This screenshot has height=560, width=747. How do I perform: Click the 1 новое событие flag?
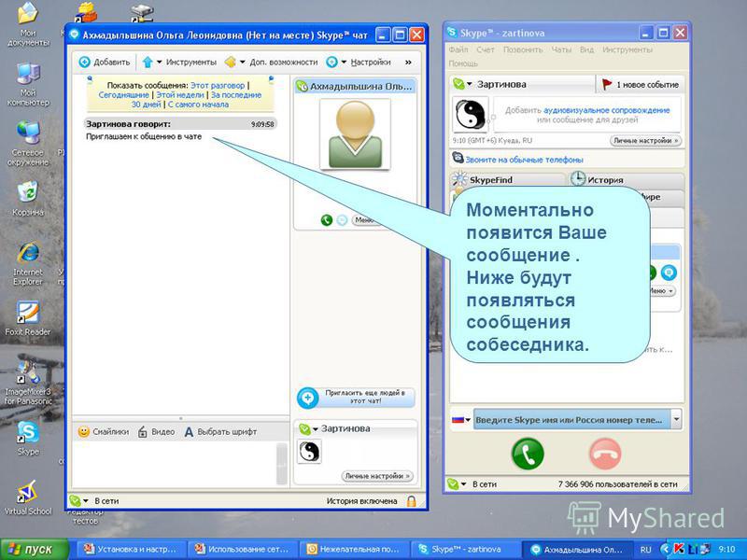(640, 84)
